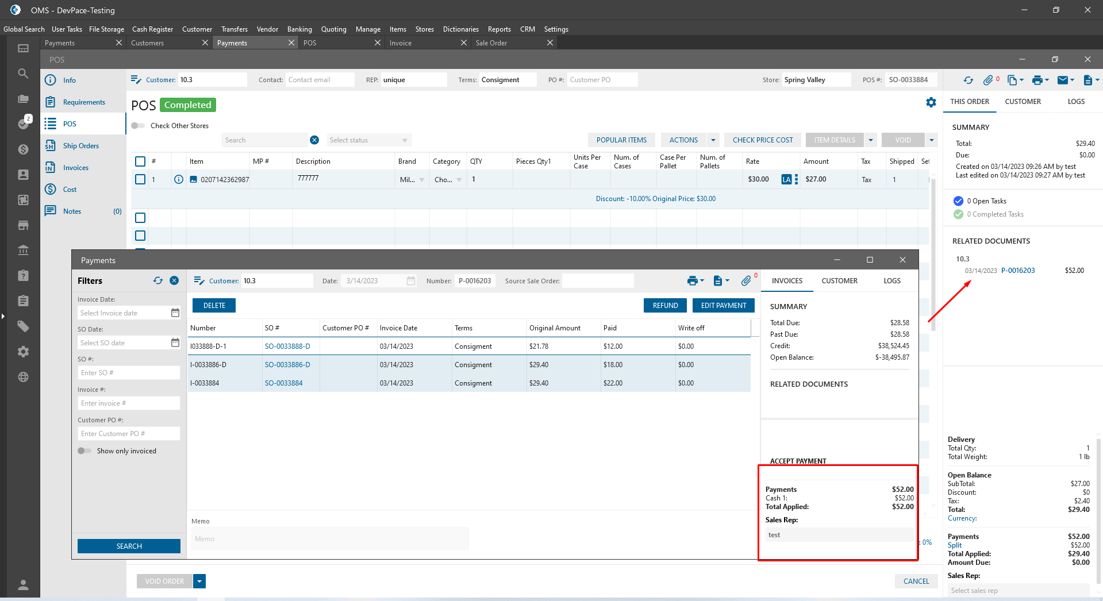1103x601 pixels.
Task: Click the refresh icon in Filters panel
Action: pos(158,280)
